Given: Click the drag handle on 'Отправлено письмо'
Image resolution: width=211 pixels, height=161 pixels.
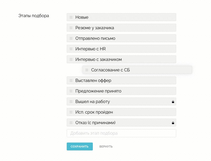Looking at the screenshot, I should tap(71, 38).
